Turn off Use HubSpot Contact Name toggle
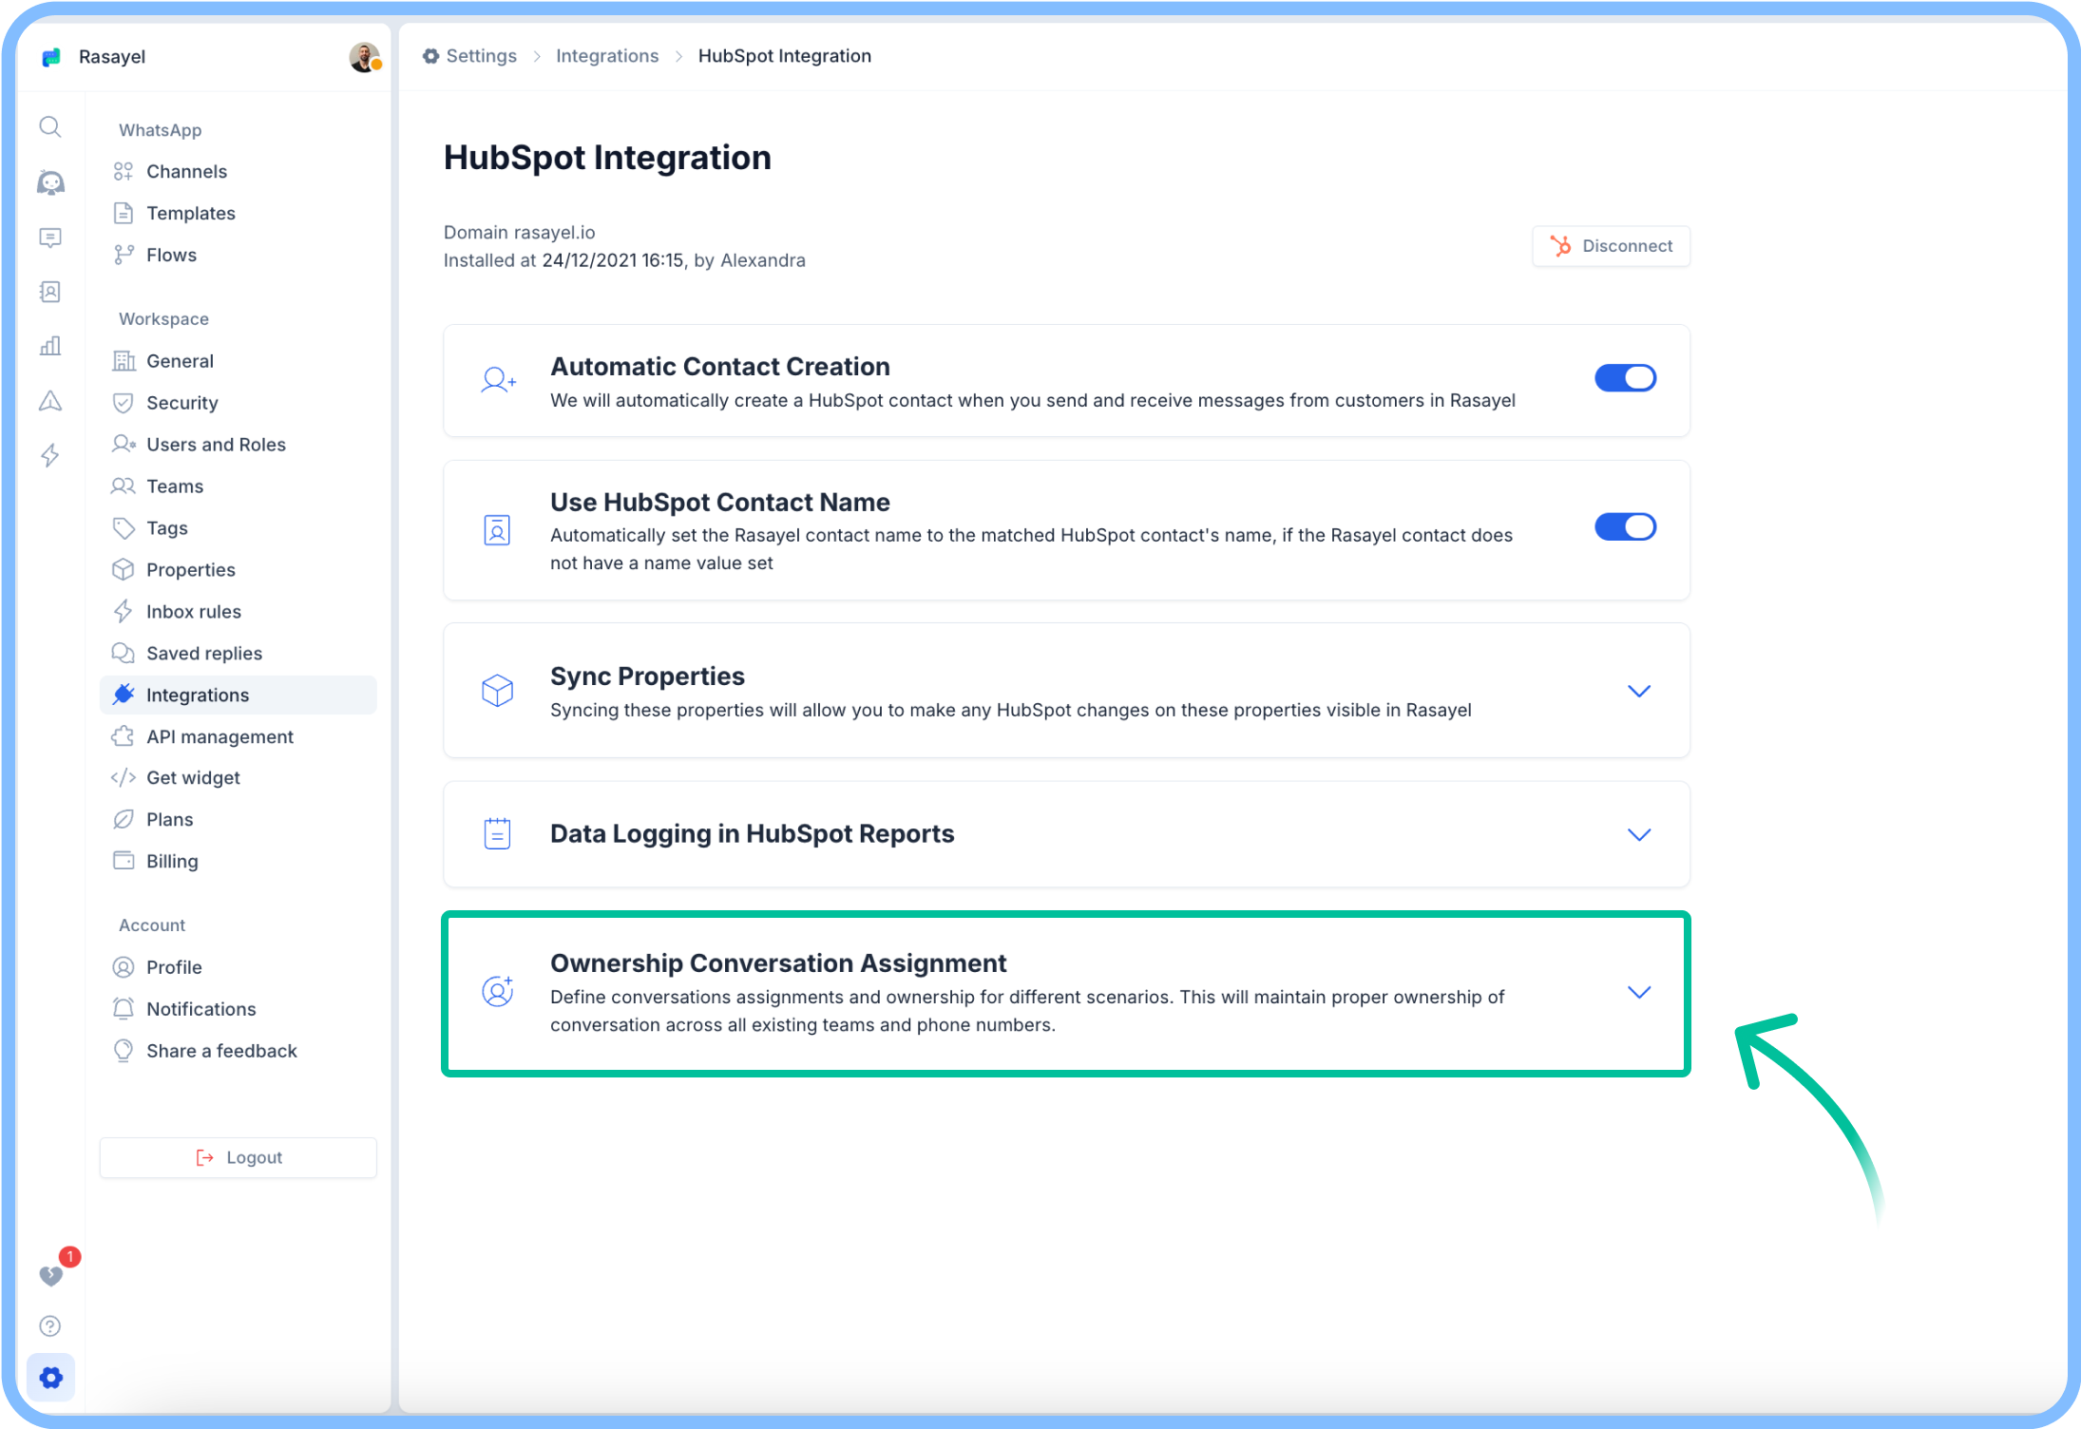 coord(1625,526)
